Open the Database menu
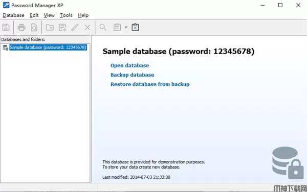 [x=13, y=15]
